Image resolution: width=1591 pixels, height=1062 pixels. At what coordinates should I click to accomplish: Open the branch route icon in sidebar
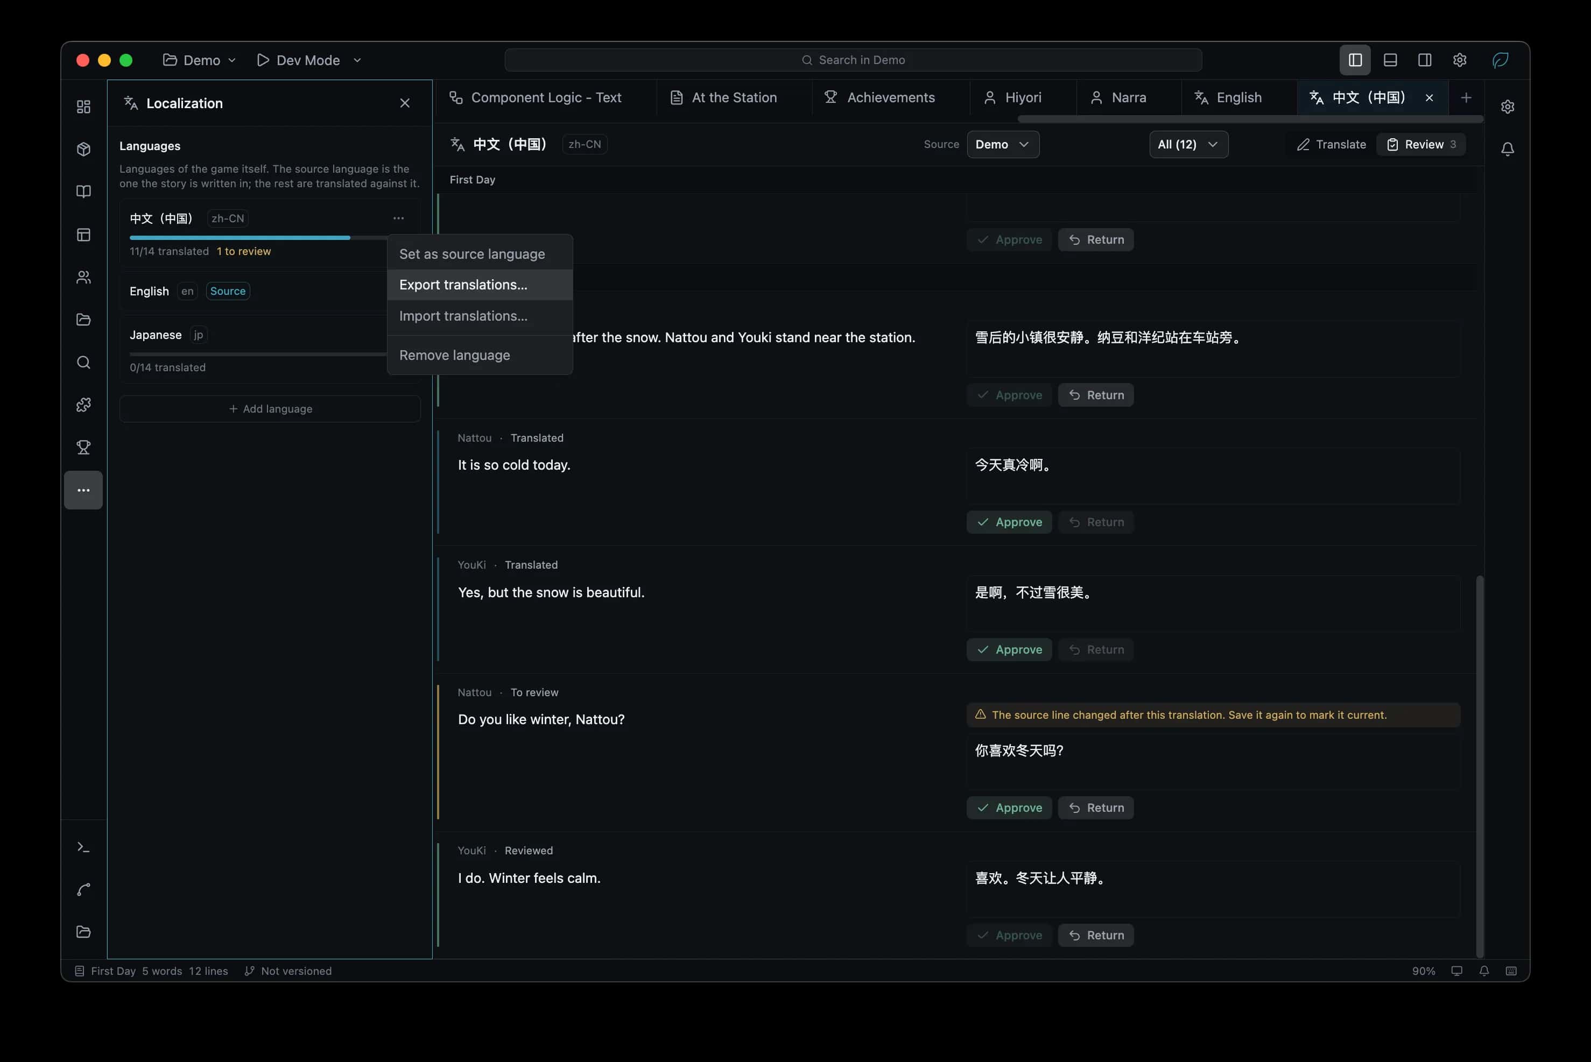(83, 889)
